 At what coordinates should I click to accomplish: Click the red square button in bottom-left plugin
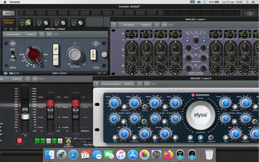(19, 141)
